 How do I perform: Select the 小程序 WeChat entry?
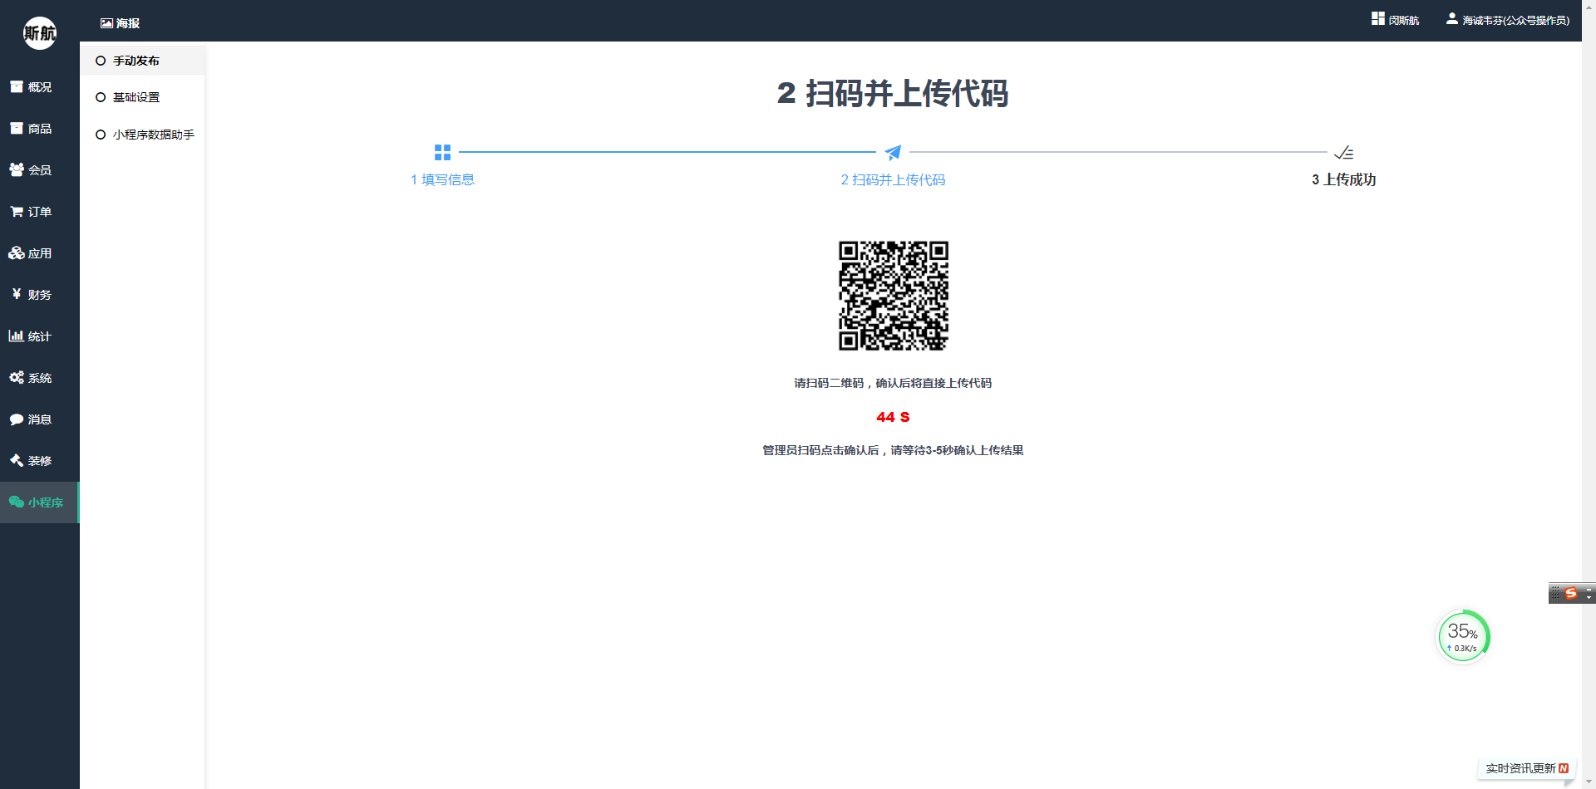point(40,502)
